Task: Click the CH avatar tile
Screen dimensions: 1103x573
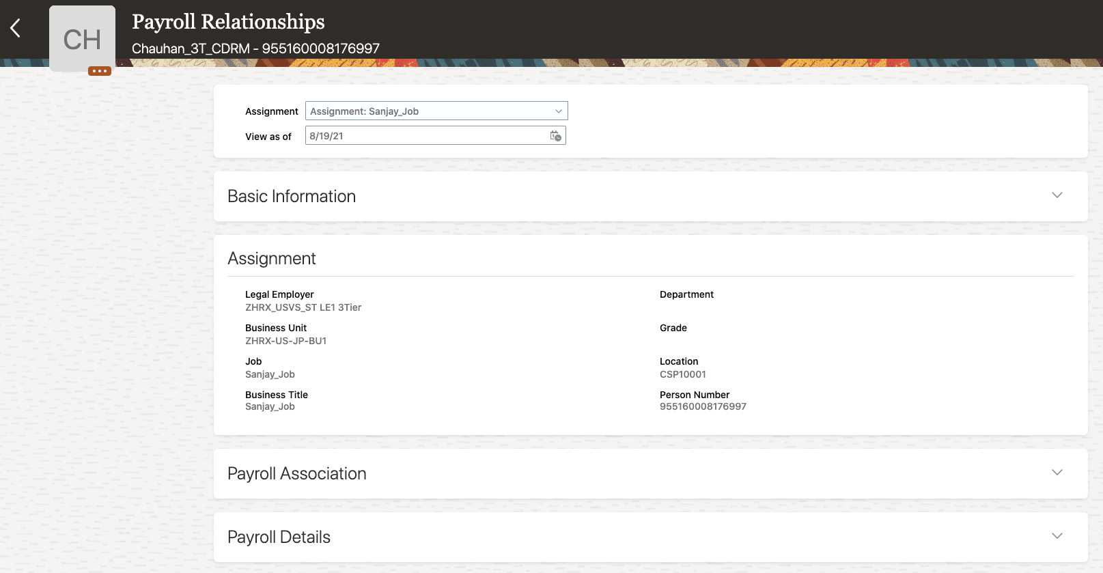Action: point(82,38)
